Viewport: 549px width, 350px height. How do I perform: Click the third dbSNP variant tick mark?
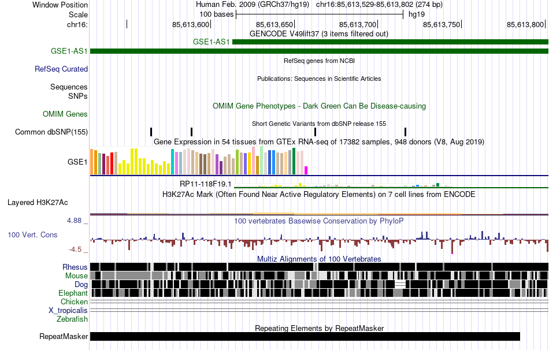click(x=315, y=132)
